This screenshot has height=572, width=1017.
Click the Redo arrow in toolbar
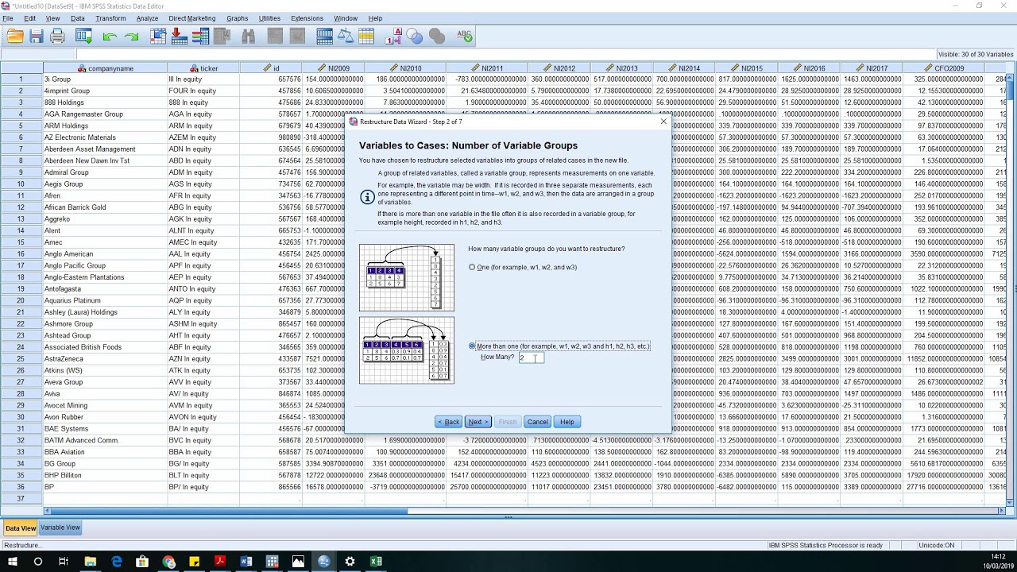pyautogui.click(x=131, y=37)
